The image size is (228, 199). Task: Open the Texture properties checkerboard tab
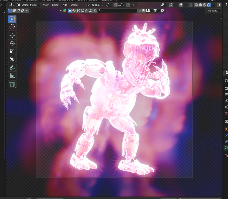pos(226,156)
